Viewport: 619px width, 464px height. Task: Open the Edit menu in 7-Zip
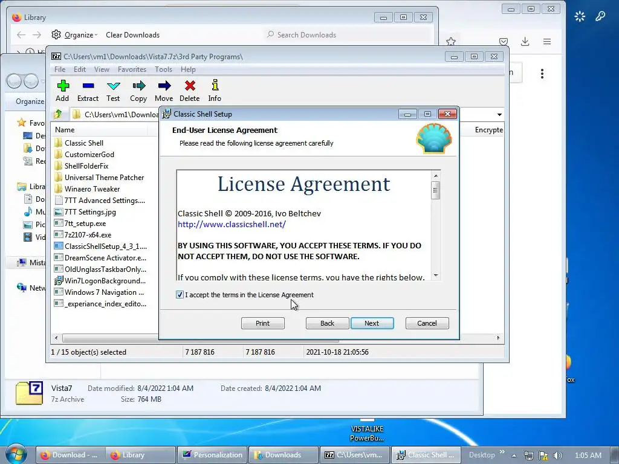coord(80,69)
